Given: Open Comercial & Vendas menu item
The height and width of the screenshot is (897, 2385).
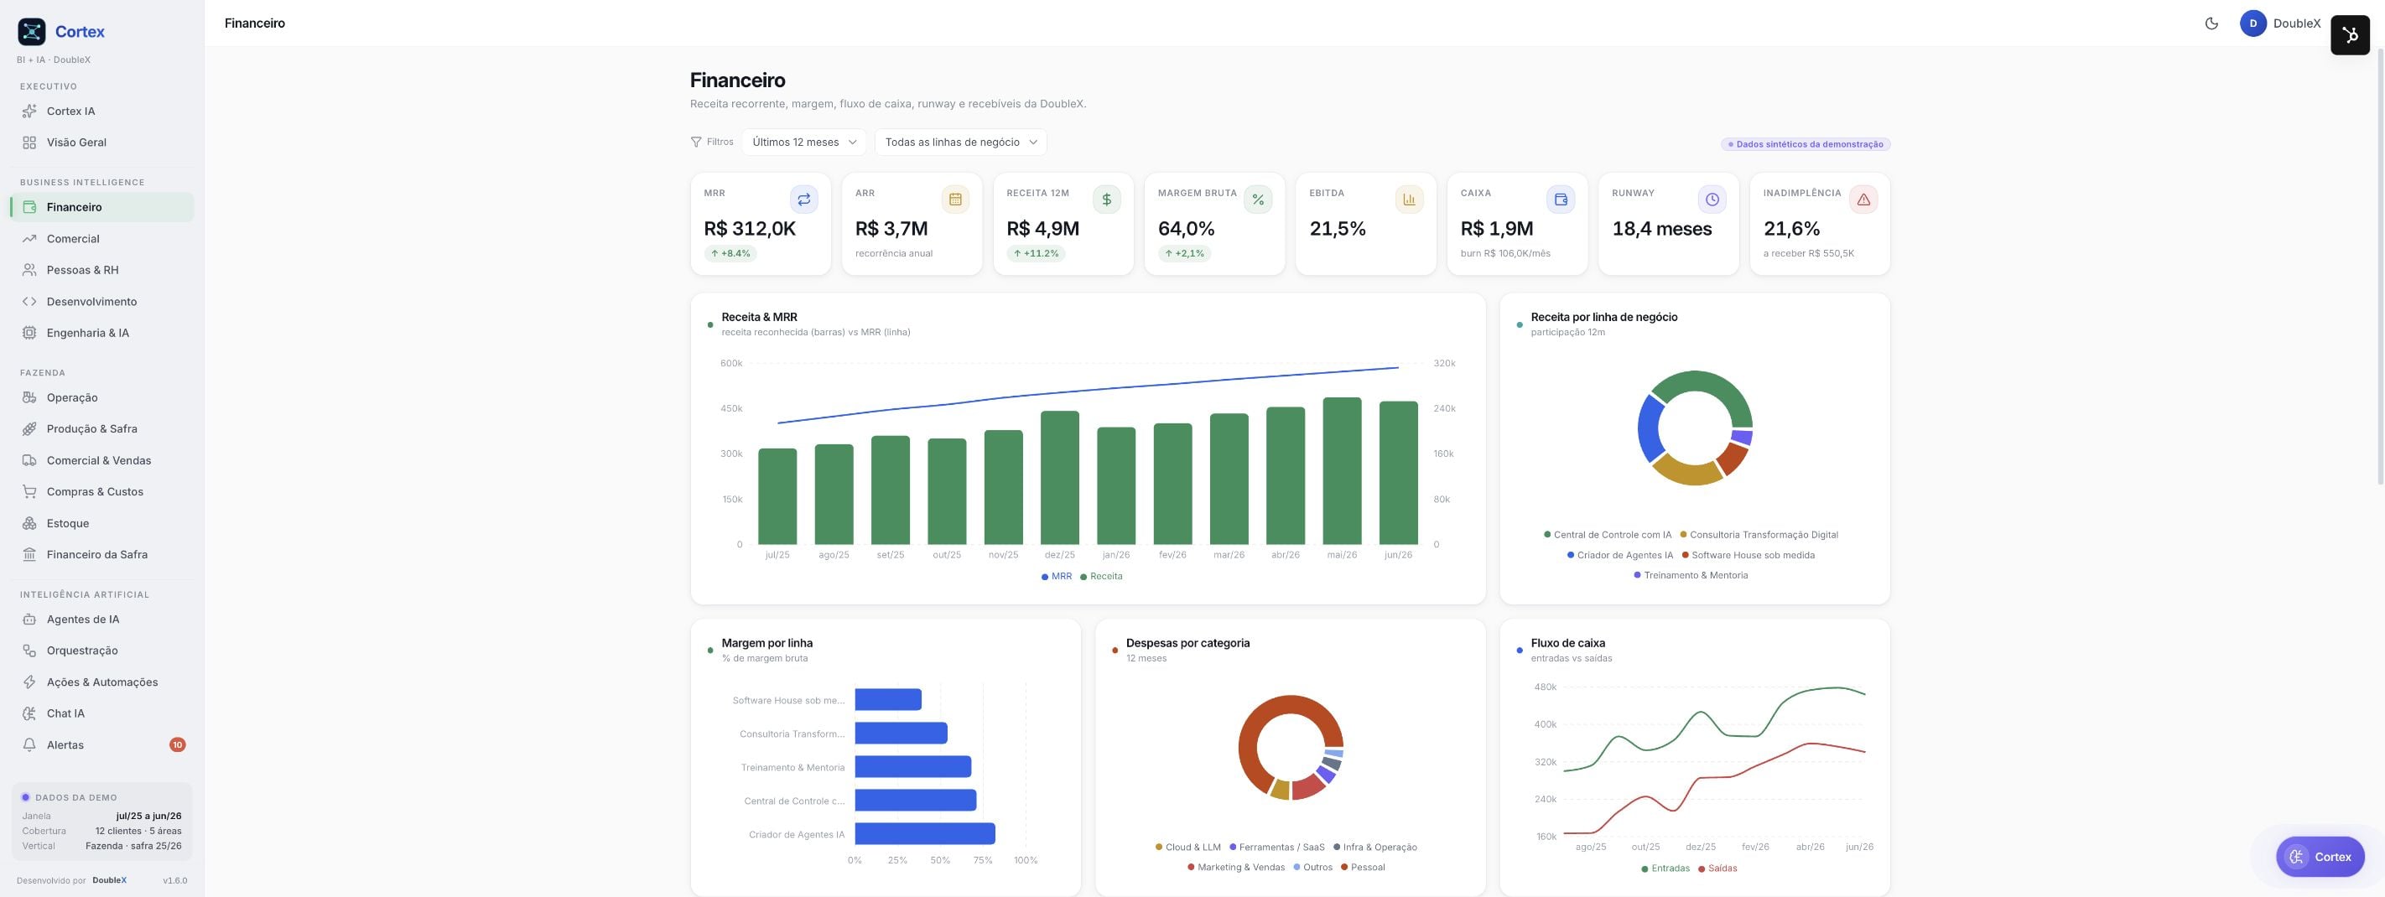Looking at the screenshot, I should click(x=101, y=460).
